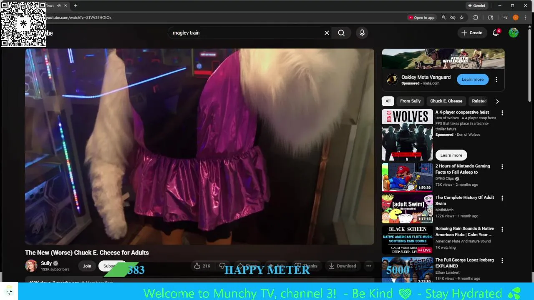Open The Complete History Of Adult Swim title

click(465, 200)
